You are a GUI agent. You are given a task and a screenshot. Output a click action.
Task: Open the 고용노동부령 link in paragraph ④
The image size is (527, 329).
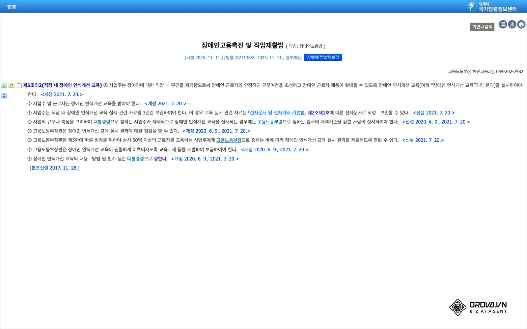[270, 122]
